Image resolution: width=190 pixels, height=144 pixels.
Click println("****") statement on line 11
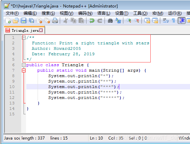point(85,92)
